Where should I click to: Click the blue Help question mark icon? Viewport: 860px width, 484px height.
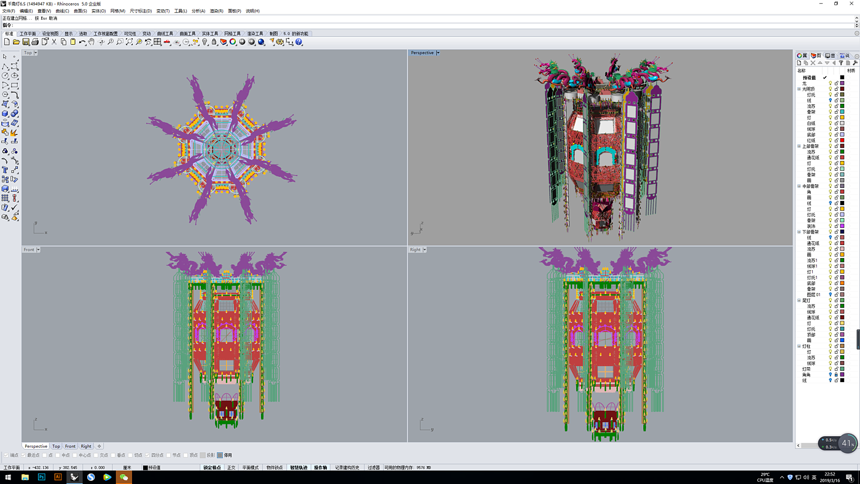point(299,42)
